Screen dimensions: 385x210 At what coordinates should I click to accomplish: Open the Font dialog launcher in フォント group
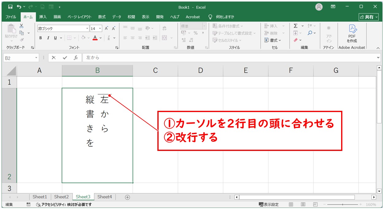117,48
